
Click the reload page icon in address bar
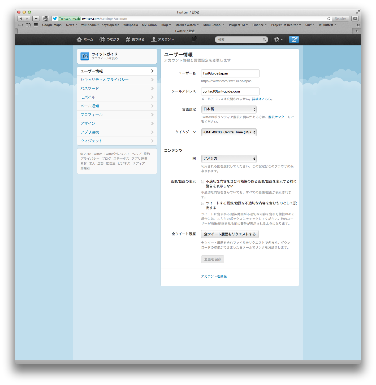329,19
